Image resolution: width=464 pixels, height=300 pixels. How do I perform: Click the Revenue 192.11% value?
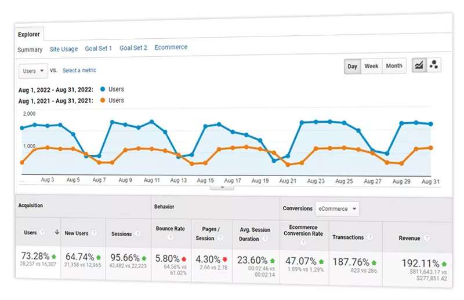pos(420,263)
